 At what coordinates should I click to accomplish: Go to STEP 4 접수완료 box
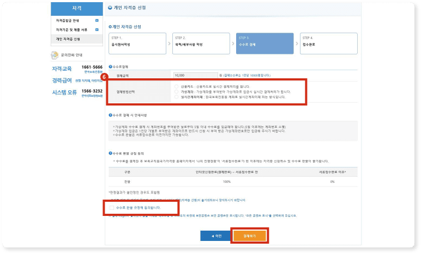[x=329, y=44]
